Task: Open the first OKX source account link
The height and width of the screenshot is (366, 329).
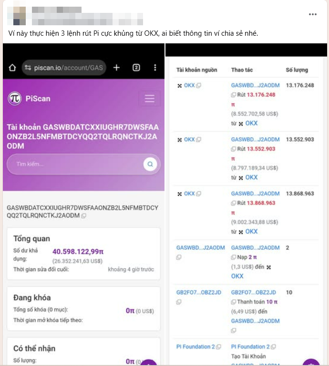Action: tap(189, 85)
